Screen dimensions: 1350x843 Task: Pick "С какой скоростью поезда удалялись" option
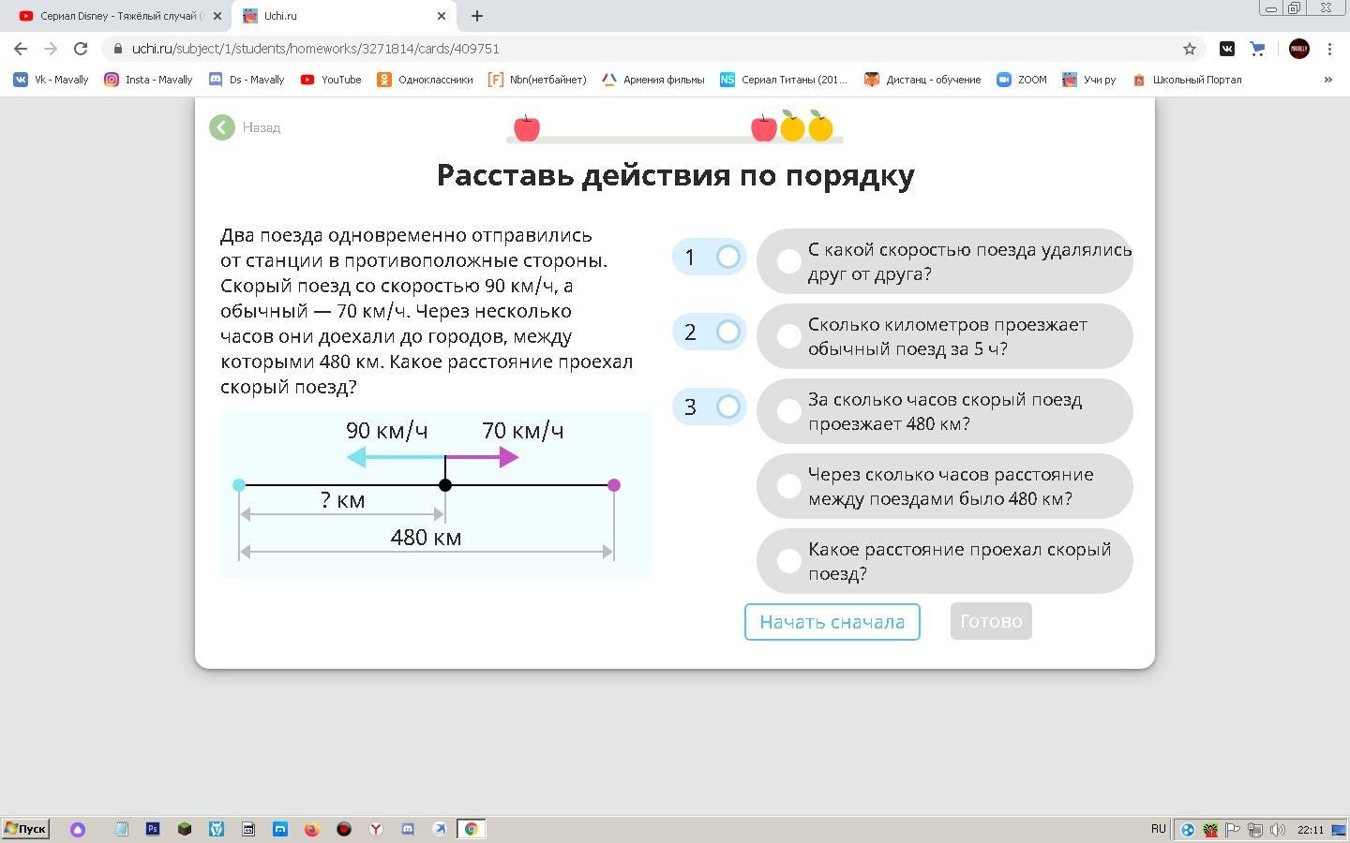[x=945, y=261]
